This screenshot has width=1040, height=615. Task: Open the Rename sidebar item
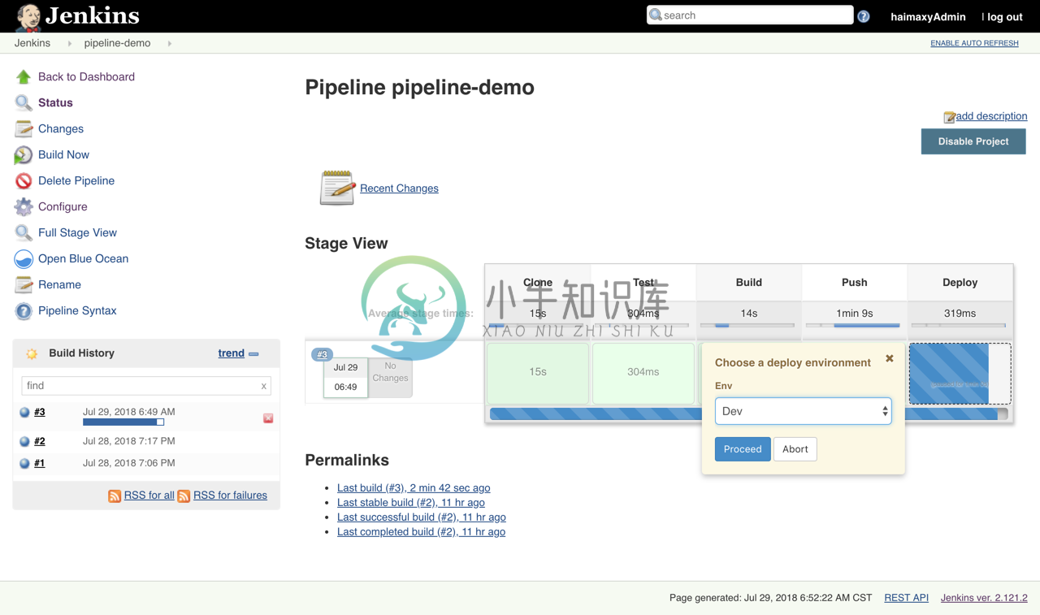59,285
